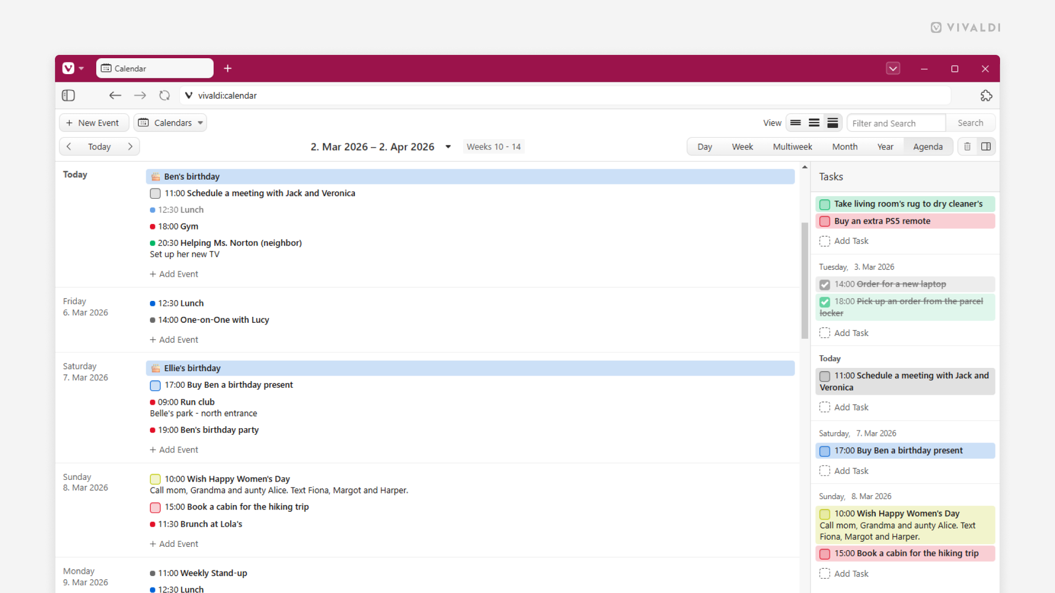Open the Calendars dropdown
This screenshot has width=1055, height=593.
click(x=170, y=122)
